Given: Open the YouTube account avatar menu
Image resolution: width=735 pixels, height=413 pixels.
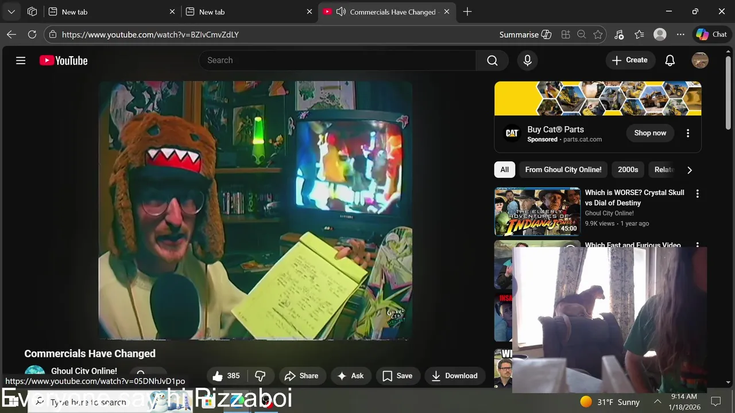Looking at the screenshot, I should pyautogui.click(x=700, y=60).
